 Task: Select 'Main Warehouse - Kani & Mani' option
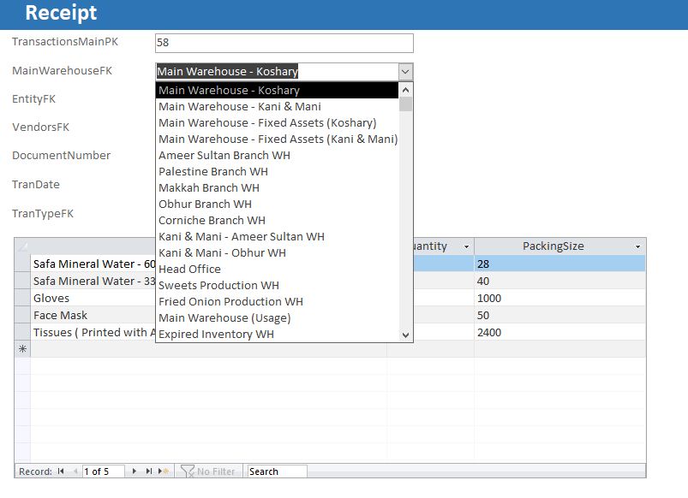(278, 106)
